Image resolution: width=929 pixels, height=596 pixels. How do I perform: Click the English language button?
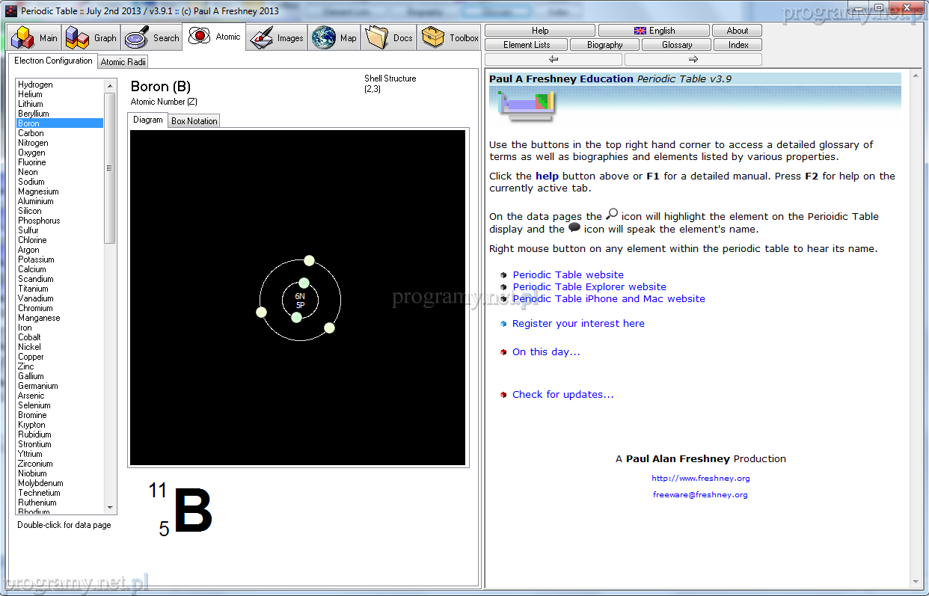click(x=654, y=31)
